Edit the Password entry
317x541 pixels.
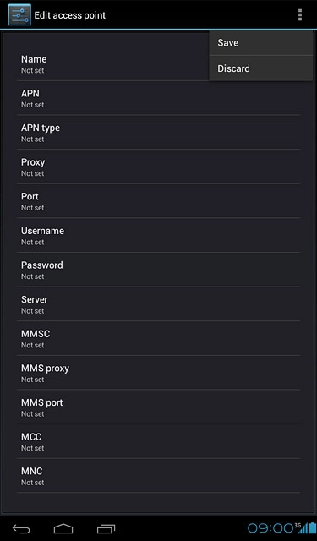pyautogui.click(x=159, y=270)
